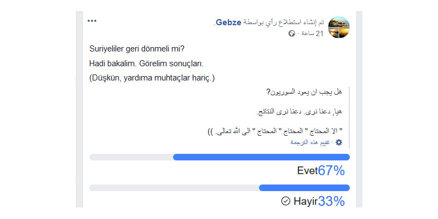The image size is (438, 219).
Task: Click the تم إنشاء استطلاع رأي بواسطة header text
Action: (284, 22)
